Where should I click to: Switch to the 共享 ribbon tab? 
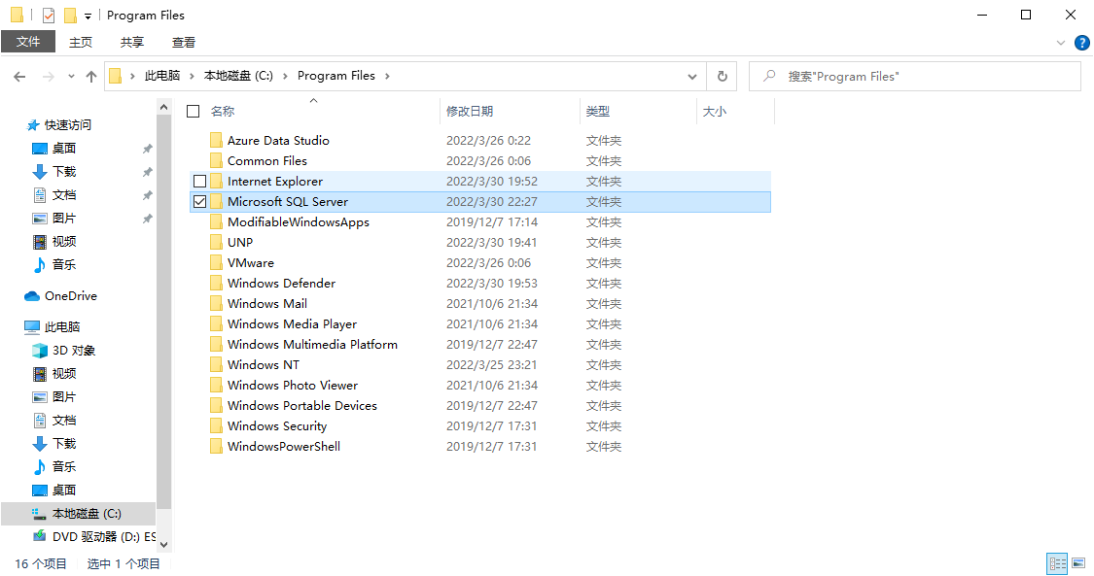coord(132,42)
